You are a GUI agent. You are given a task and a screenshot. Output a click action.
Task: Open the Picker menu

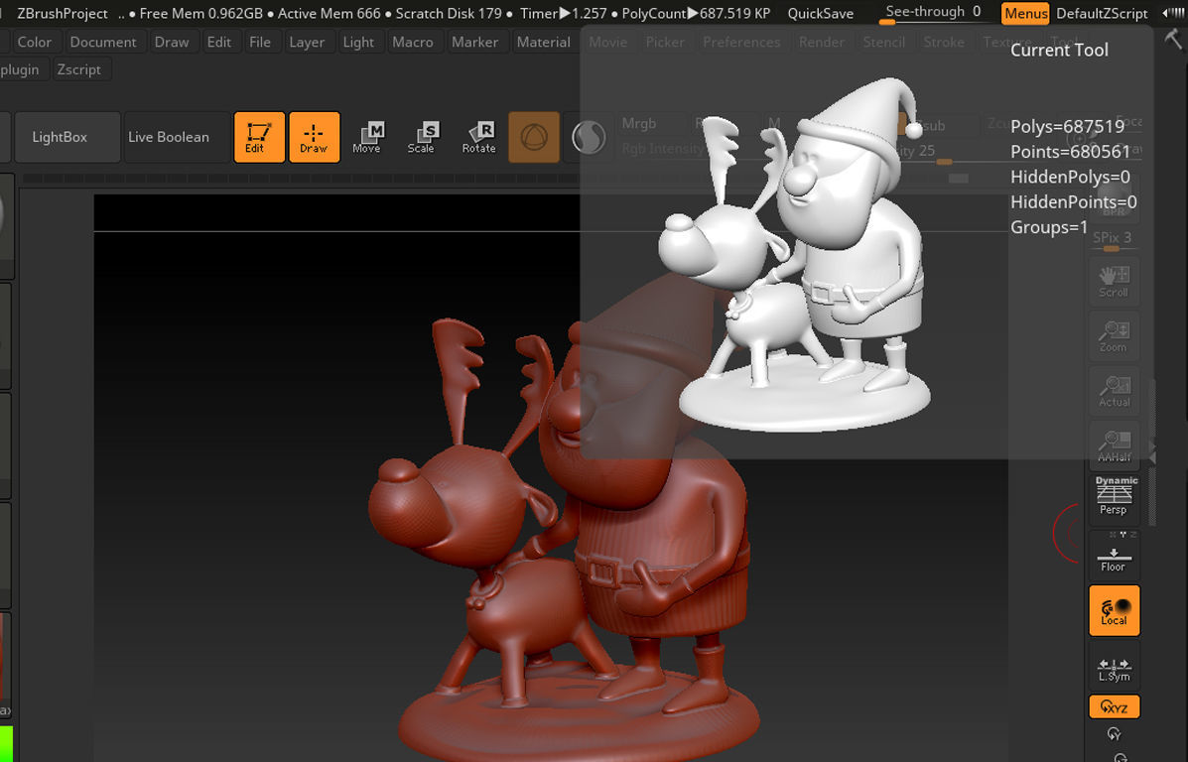(665, 42)
